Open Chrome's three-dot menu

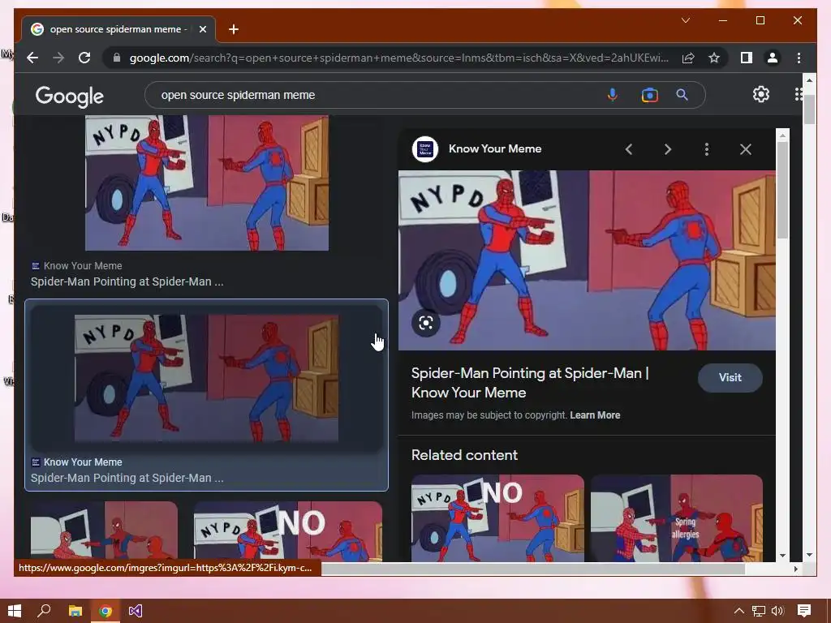point(799,58)
